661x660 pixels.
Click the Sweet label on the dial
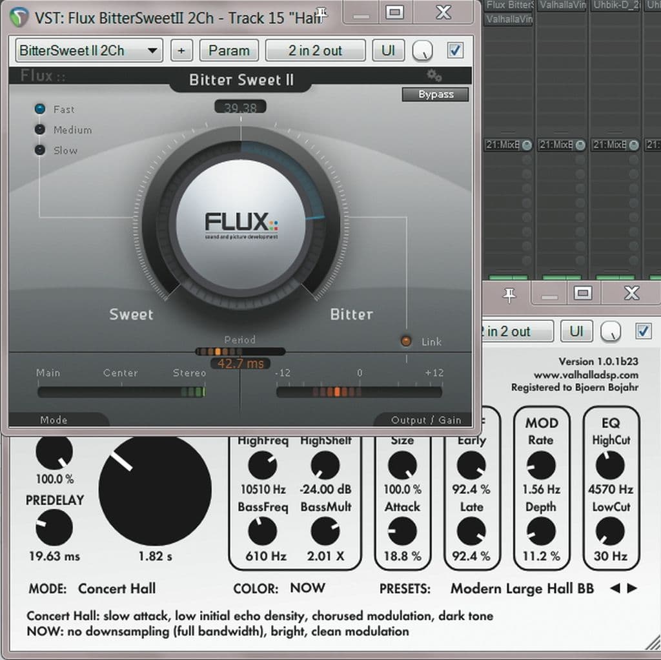131,315
